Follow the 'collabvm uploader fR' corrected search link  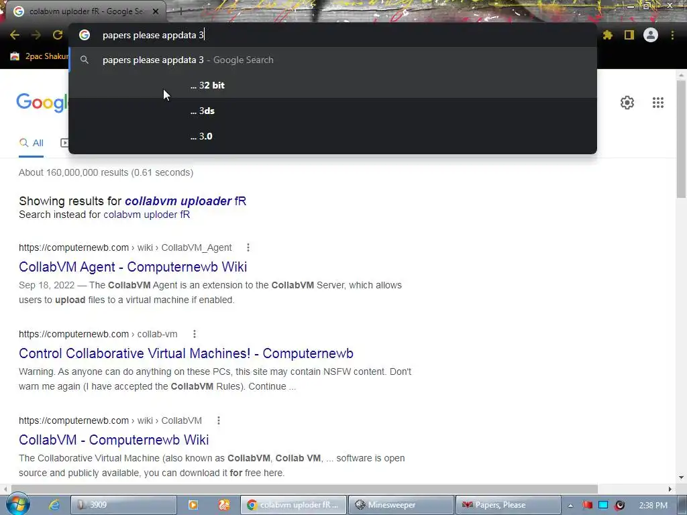[x=185, y=201]
